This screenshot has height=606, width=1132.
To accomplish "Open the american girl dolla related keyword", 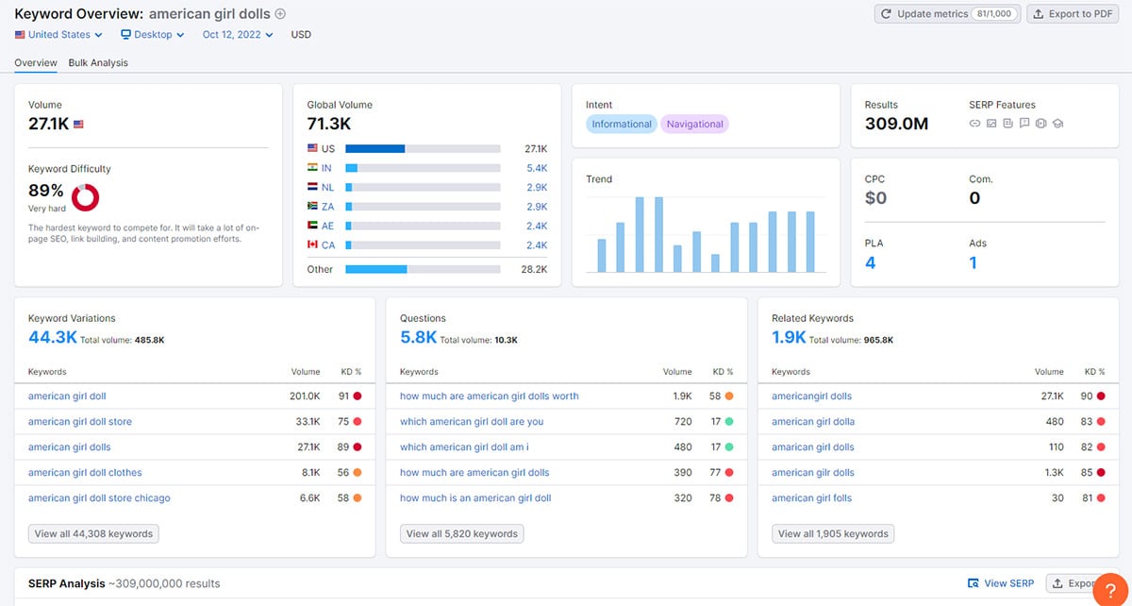I will coord(813,422).
